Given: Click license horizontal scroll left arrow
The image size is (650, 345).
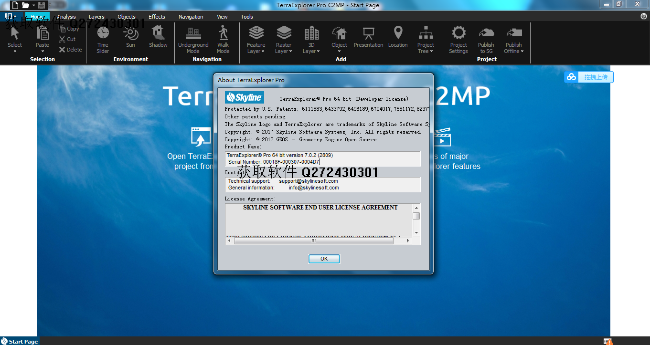Looking at the screenshot, I should point(229,240).
